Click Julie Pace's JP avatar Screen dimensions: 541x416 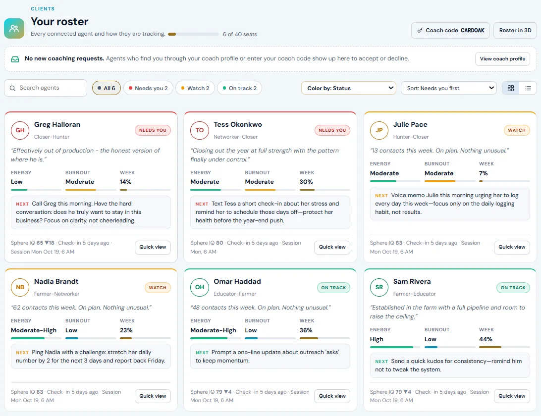point(379,130)
